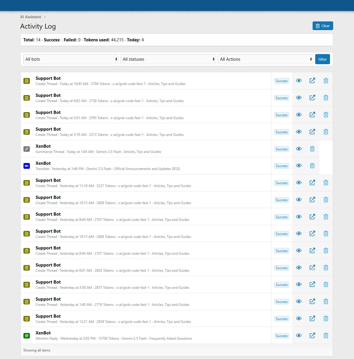Open the All Actions dropdown
Screen dimensions: 354x359
click(266, 59)
